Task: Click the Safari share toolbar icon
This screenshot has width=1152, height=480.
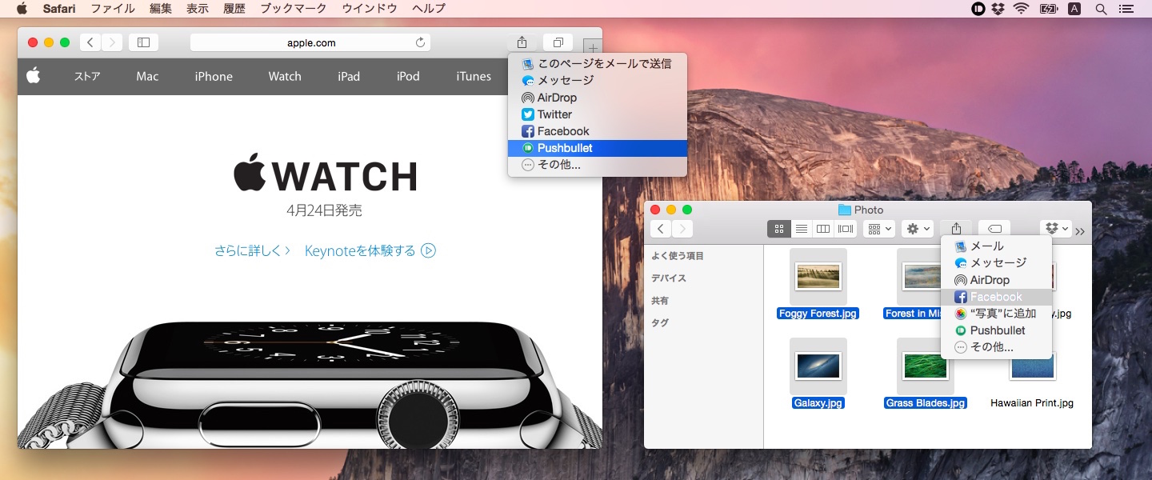Action: coord(522,42)
